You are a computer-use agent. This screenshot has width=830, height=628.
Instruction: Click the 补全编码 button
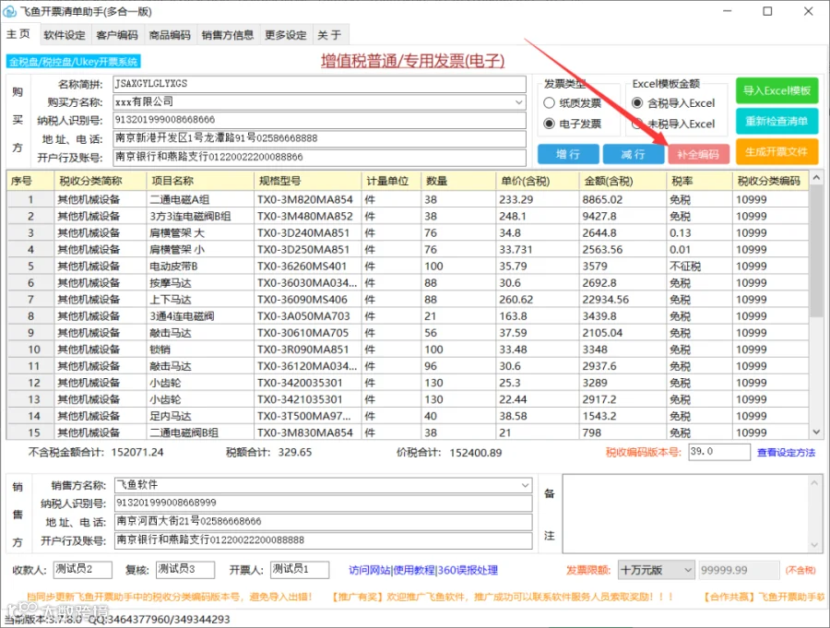coord(698,154)
